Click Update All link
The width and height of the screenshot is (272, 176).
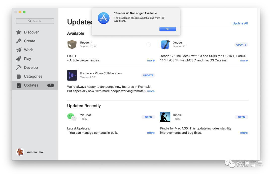point(240,23)
